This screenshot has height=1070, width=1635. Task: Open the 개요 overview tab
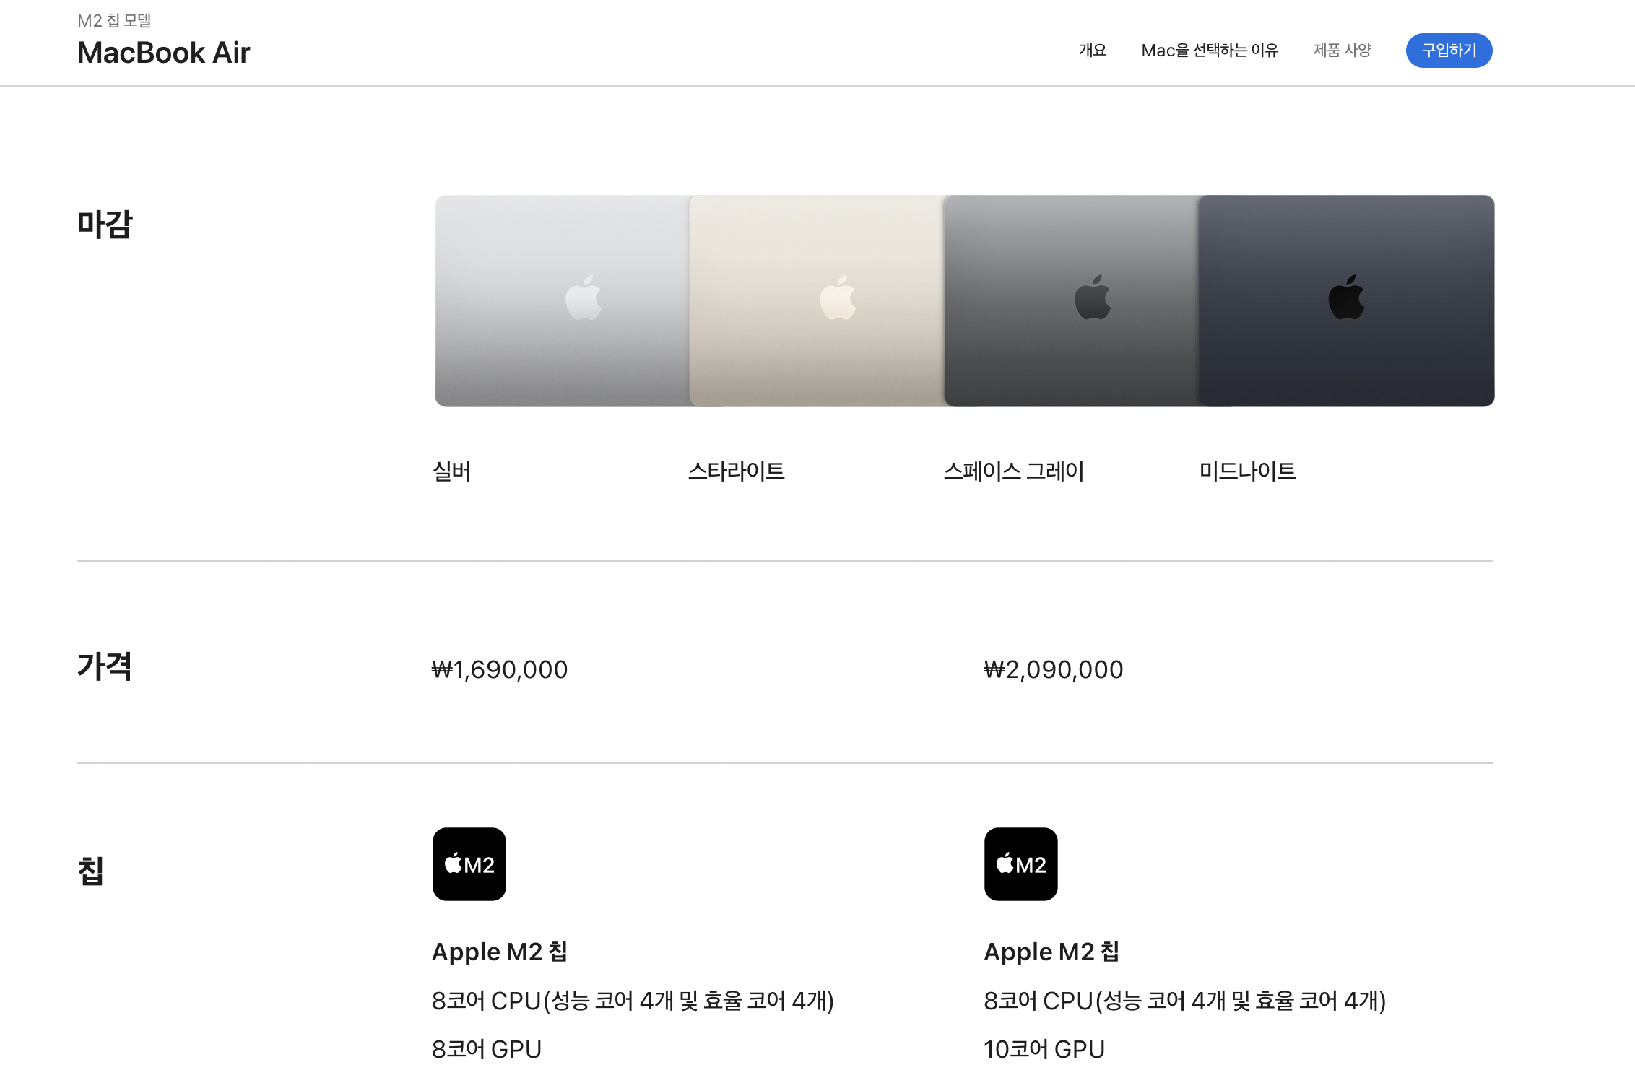coord(1092,51)
